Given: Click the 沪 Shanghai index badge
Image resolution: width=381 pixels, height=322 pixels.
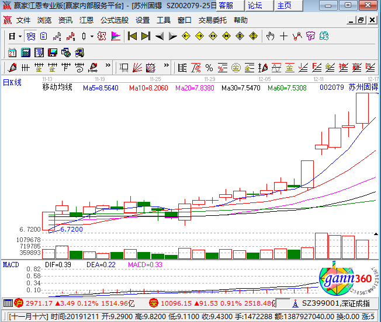Looking at the screenshot, I should click(19, 303).
